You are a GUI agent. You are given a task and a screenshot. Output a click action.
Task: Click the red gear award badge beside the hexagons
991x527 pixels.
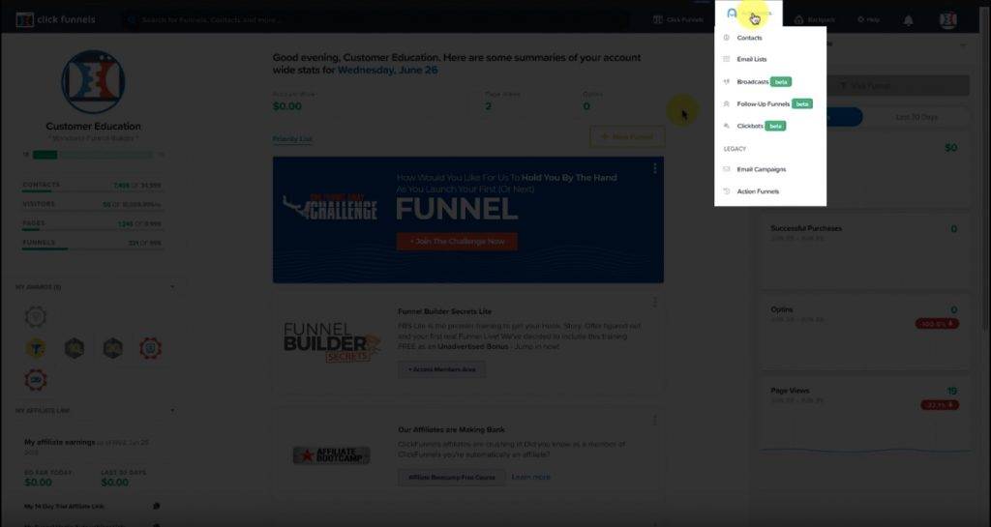150,348
